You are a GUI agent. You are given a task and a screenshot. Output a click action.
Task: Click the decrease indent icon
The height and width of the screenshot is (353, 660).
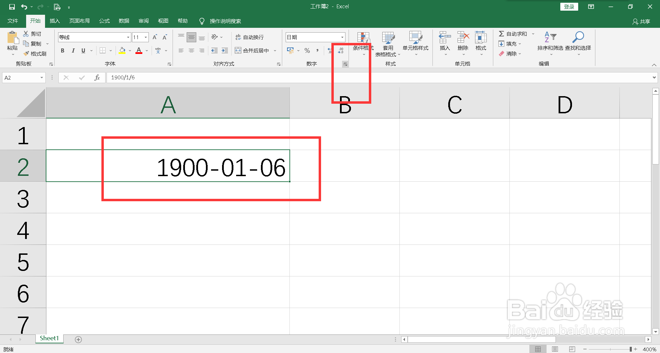214,50
